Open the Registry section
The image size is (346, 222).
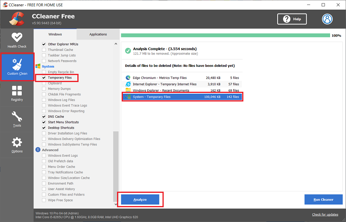click(17, 93)
